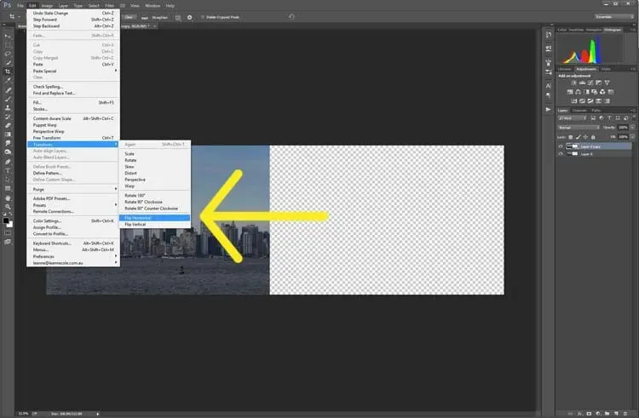Image resolution: width=639 pixels, height=418 pixels.
Task: Select the Zoom tool
Action: click(x=8, y=207)
